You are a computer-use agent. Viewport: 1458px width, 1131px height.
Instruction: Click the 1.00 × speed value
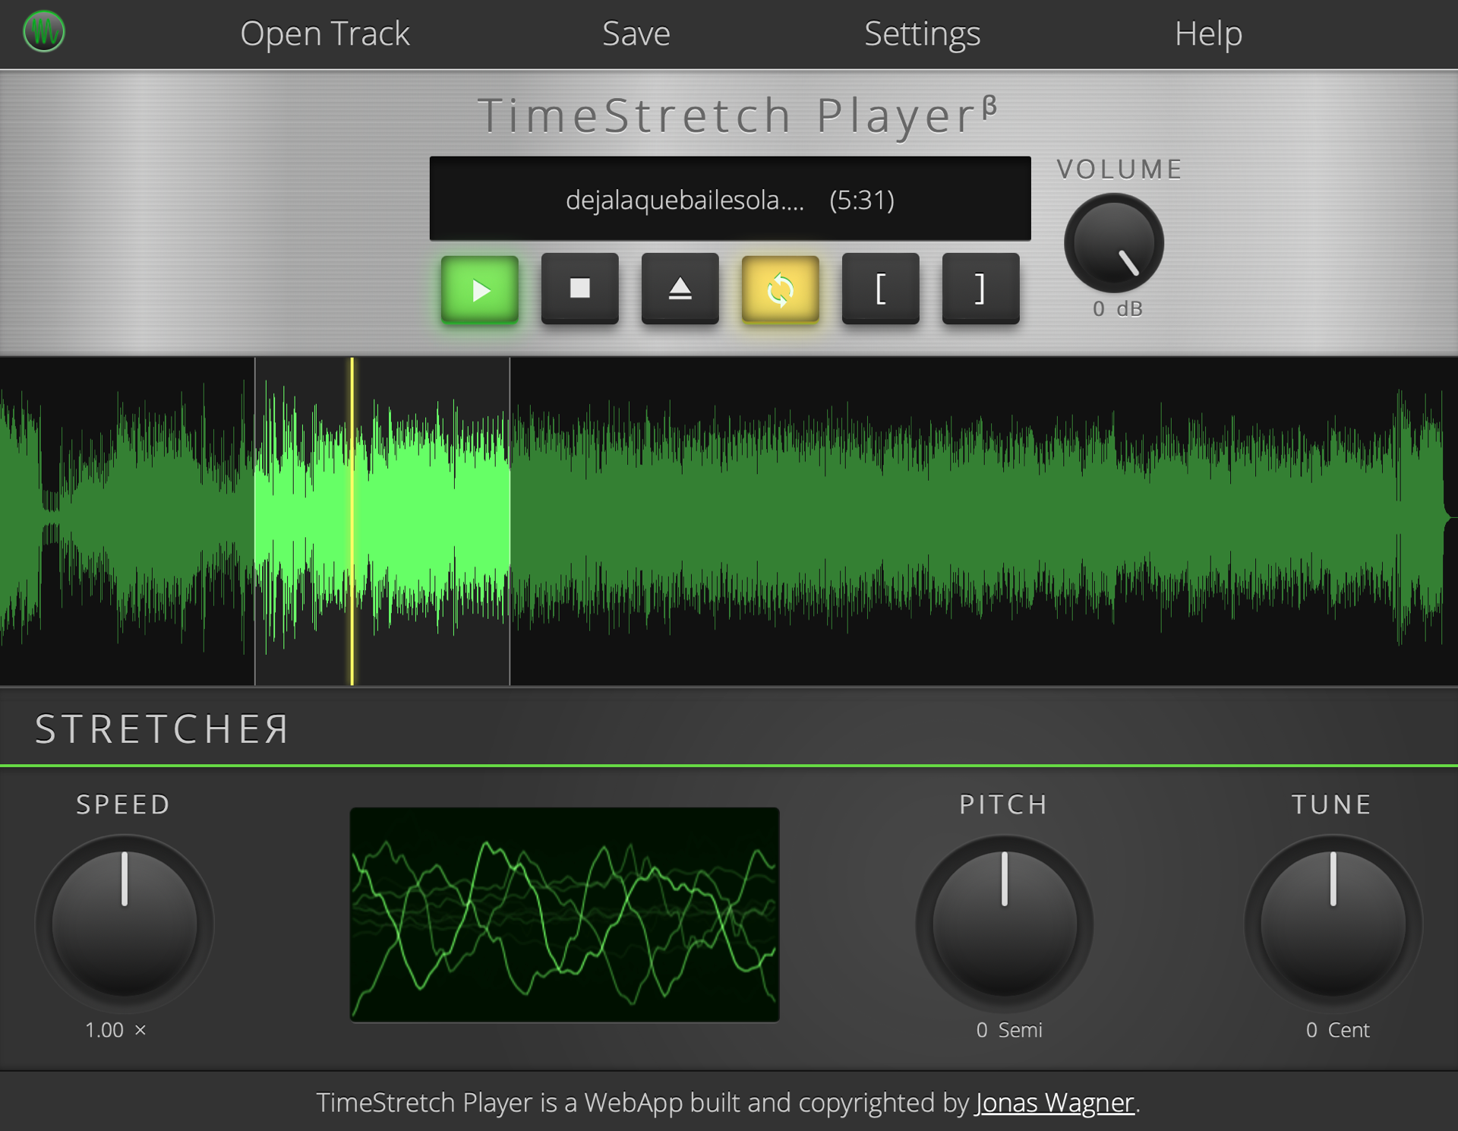pyautogui.click(x=115, y=1031)
